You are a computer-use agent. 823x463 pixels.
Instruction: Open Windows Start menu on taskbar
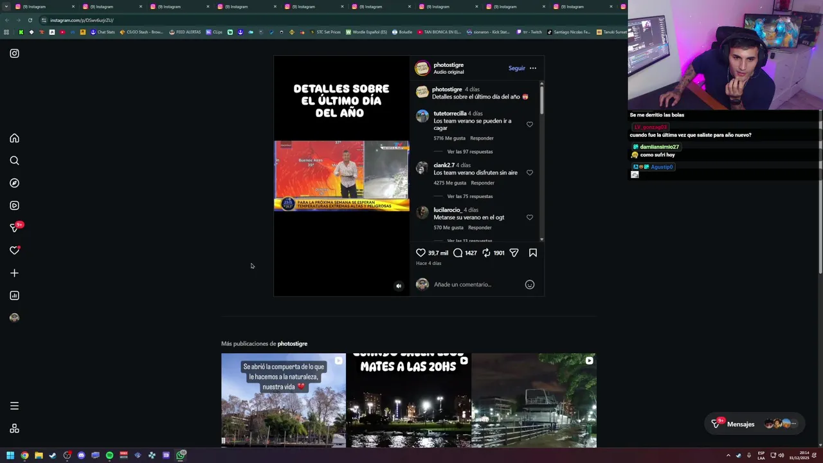coord(10,455)
